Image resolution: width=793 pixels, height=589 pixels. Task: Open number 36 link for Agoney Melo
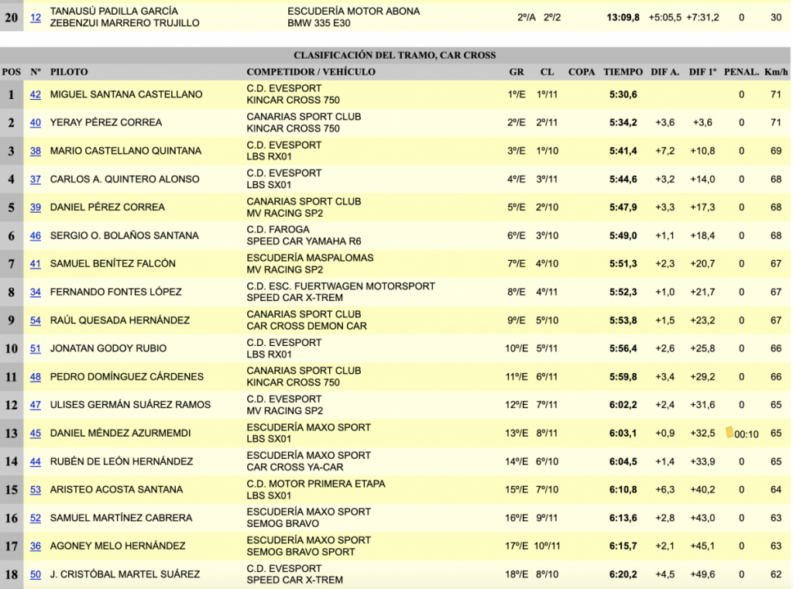pyautogui.click(x=36, y=546)
